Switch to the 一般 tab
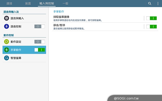This screenshot has height=101, width=162. tap(65, 4)
